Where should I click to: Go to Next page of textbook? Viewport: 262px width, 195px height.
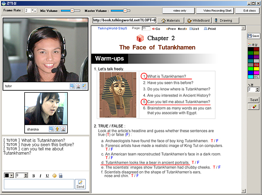coord(182,29)
